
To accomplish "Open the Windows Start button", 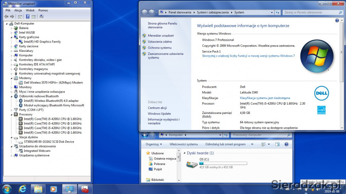I will coord(7,189).
